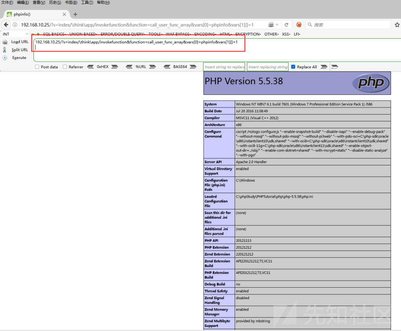Enable the Post data checkbox
401x331 pixels.
pyautogui.click(x=37, y=67)
